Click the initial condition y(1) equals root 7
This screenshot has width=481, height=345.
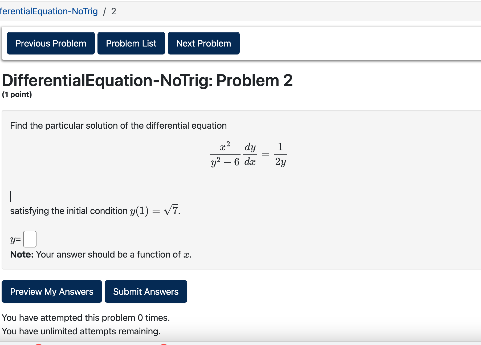(x=95, y=211)
